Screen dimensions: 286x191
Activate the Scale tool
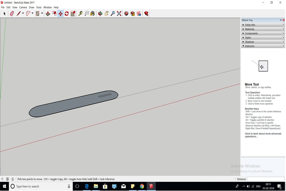[73, 14]
